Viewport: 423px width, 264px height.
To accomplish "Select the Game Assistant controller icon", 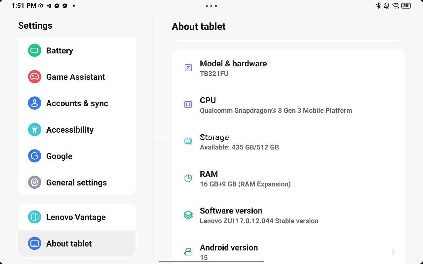I will (x=35, y=77).
